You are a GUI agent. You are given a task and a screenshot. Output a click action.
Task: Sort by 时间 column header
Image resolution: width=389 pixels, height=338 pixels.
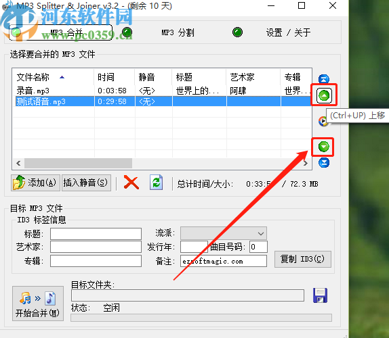coord(115,77)
